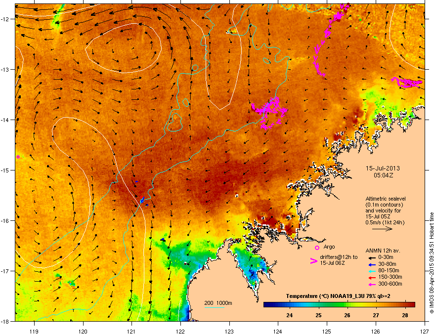Viewport: 435px width, 336px height.
Task: Click the 24 tick label on colorbar
Action: (x=289, y=315)
